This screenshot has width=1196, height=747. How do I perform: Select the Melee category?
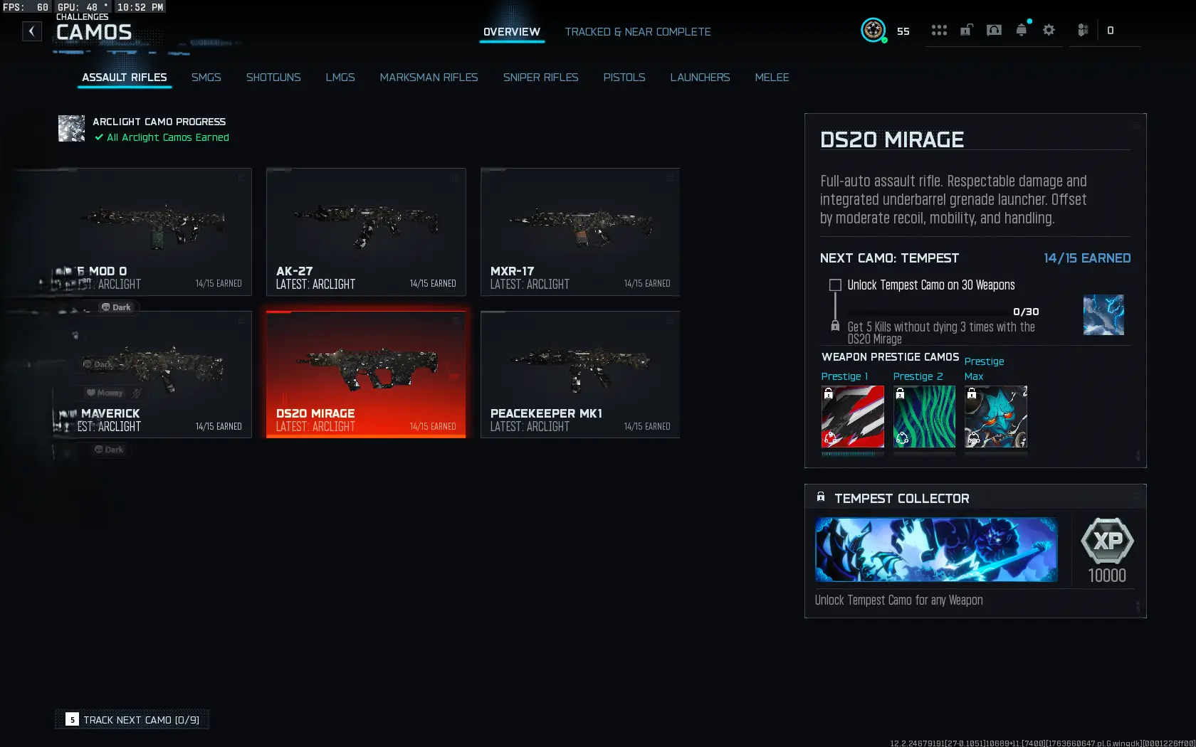coord(772,78)
